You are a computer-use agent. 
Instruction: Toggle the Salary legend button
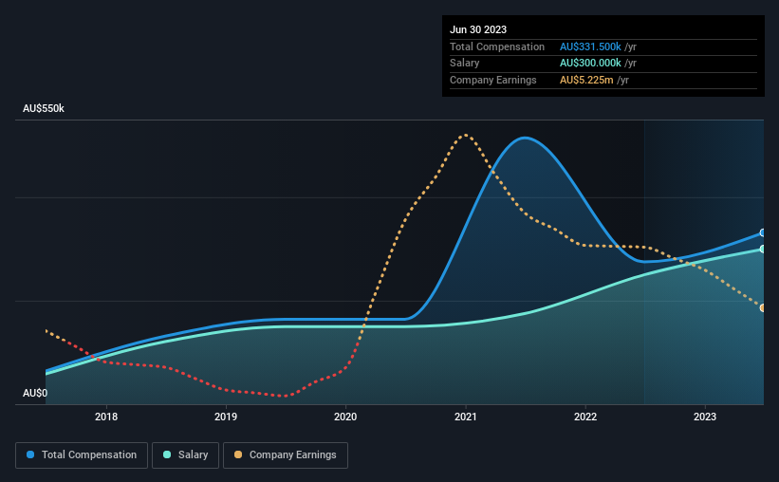point(185,455)
